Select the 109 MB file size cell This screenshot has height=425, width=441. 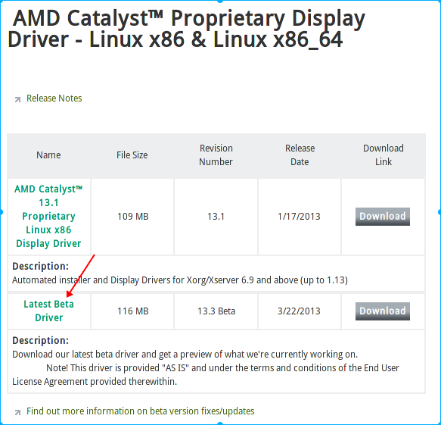132,217
